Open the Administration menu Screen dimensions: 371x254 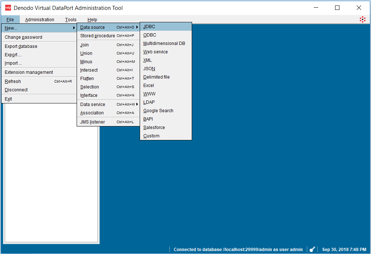pyautogui.click(x=40, y=20)
